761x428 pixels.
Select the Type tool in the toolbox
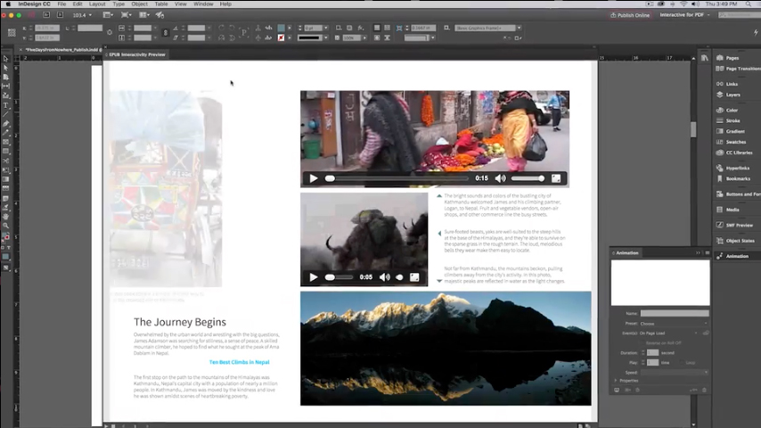[6, 104]
